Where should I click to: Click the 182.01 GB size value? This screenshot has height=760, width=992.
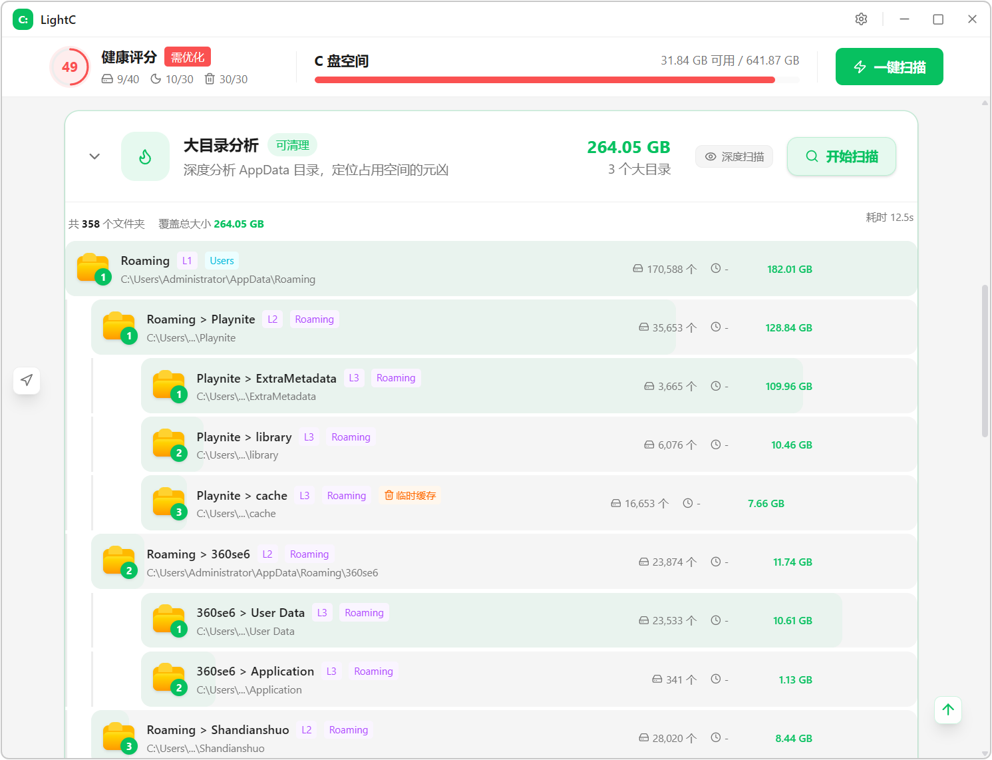790,269
